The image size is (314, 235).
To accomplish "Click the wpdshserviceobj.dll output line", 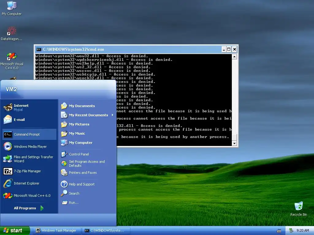I will (x=104, y=60).
